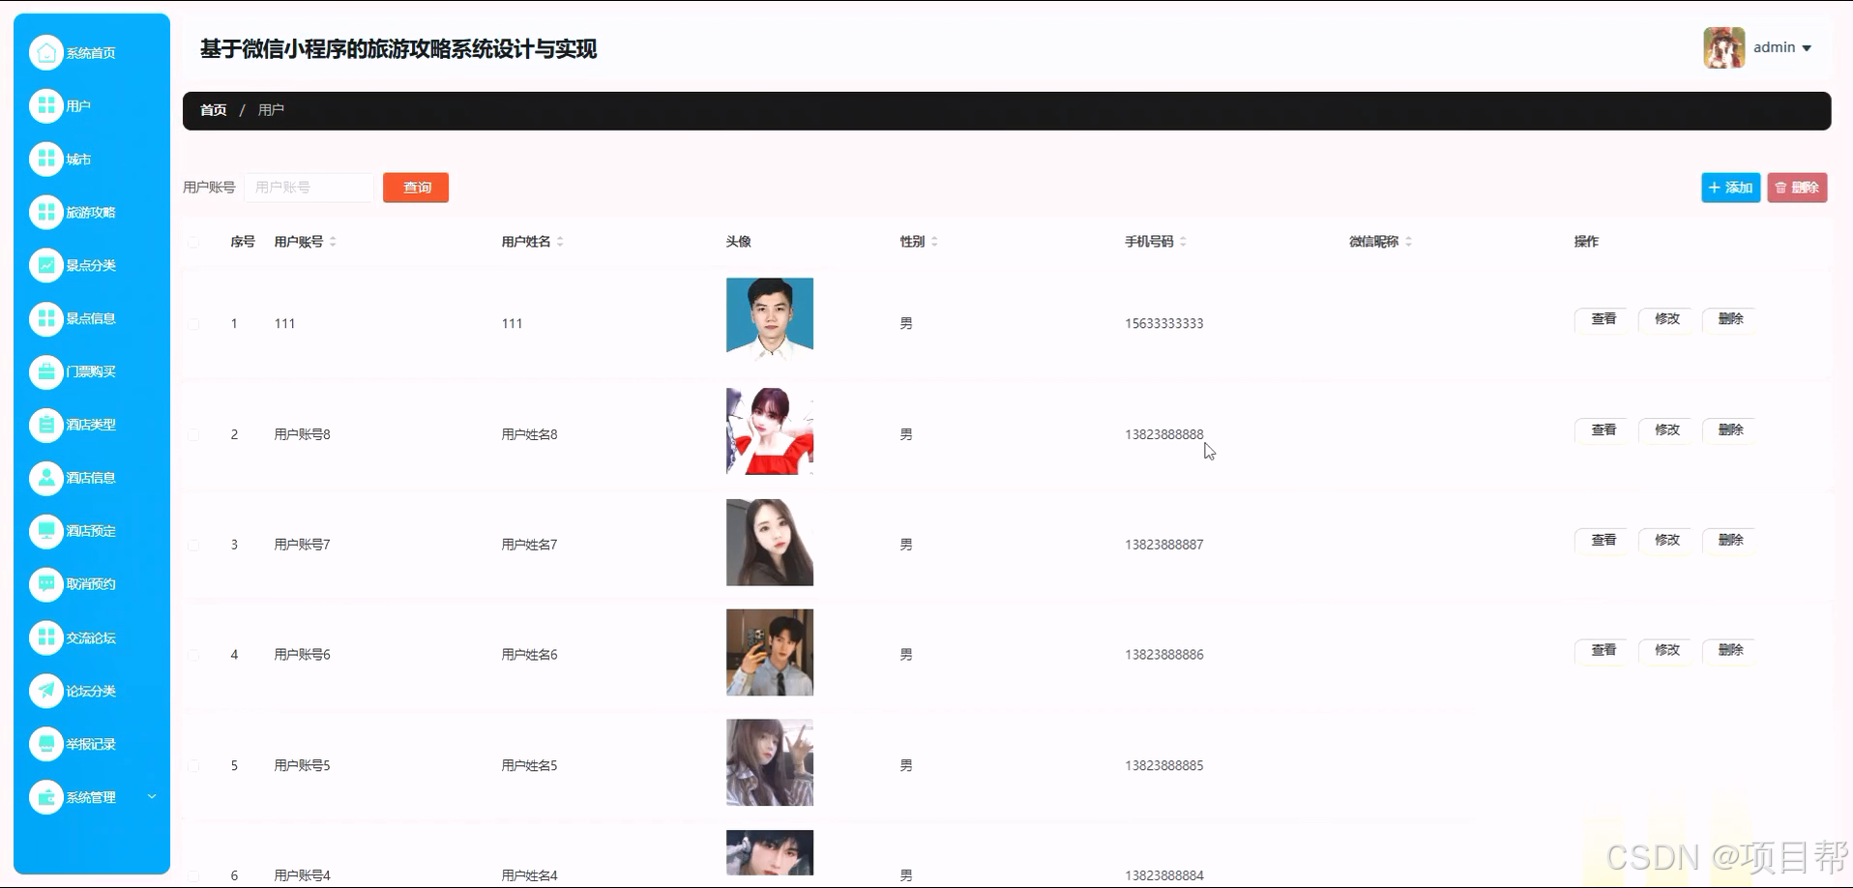Screen dimensions: 1853x888
Task: Click the 用户 sidebar icon
Action: tap(45, 105)
